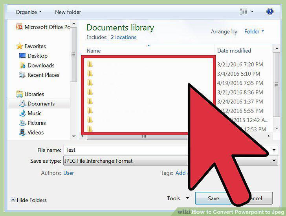
Task: Click the date 3/21/2016 7:20 PM
Action: pyautogui.click(x=240, y=64)
